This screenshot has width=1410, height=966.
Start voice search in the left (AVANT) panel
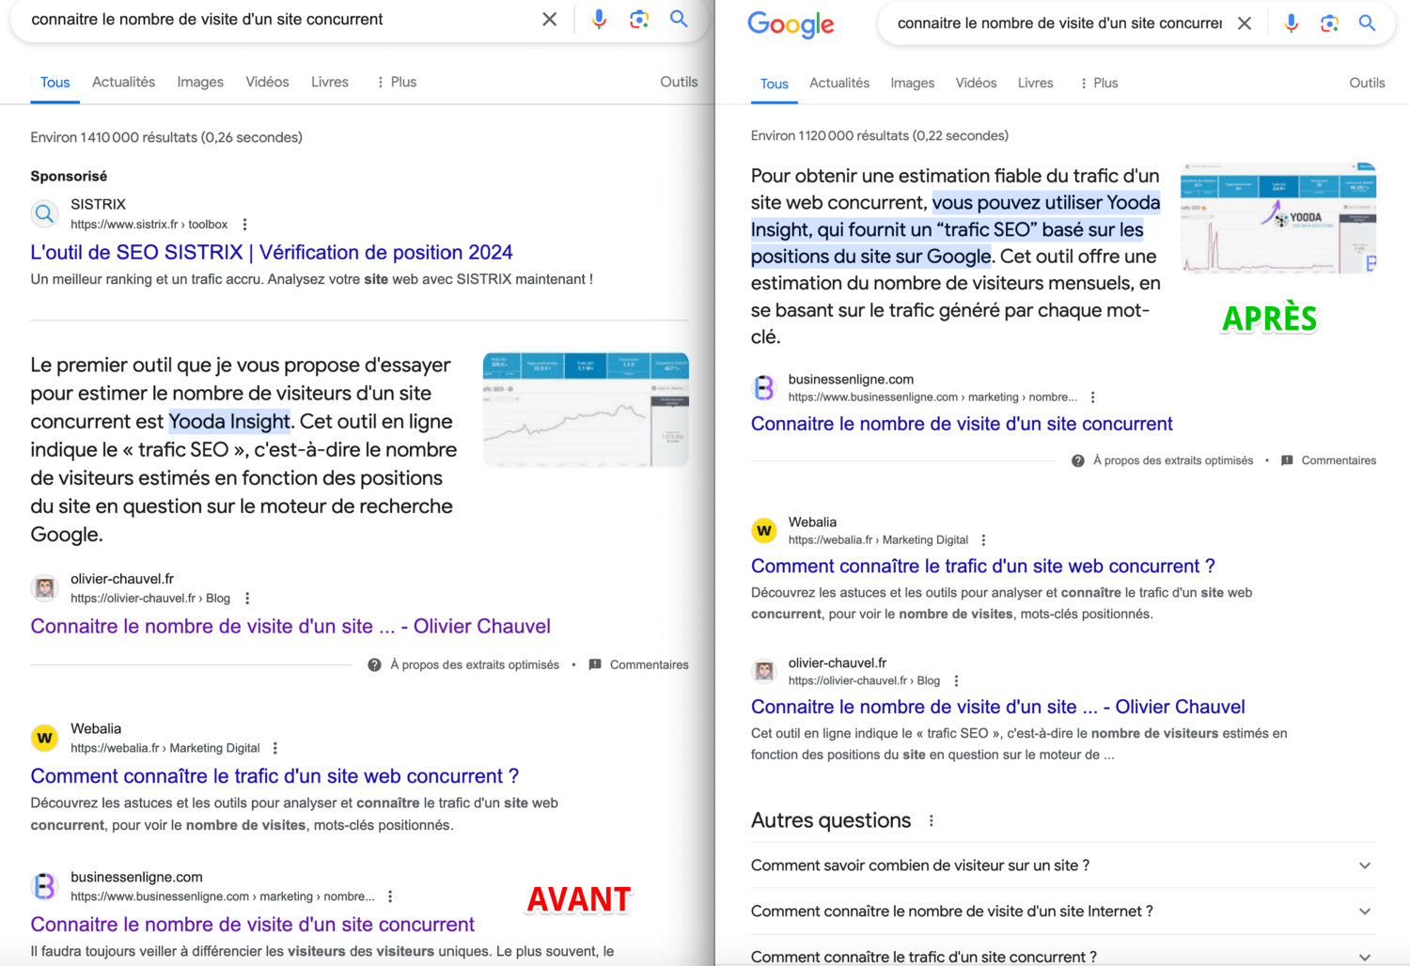pos(599,19)
